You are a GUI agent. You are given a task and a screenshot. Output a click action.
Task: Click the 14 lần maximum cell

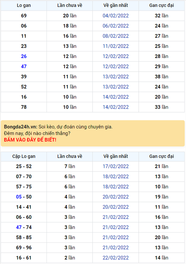(x=162, y=257)
